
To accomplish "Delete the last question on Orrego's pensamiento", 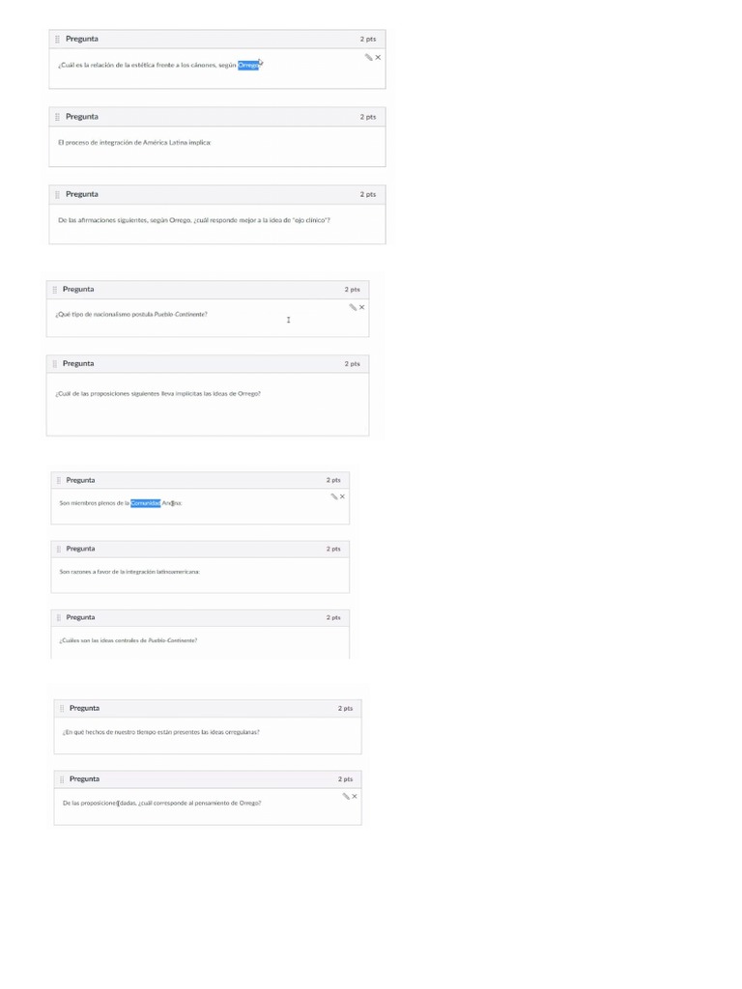I will (x=355, y=796).
